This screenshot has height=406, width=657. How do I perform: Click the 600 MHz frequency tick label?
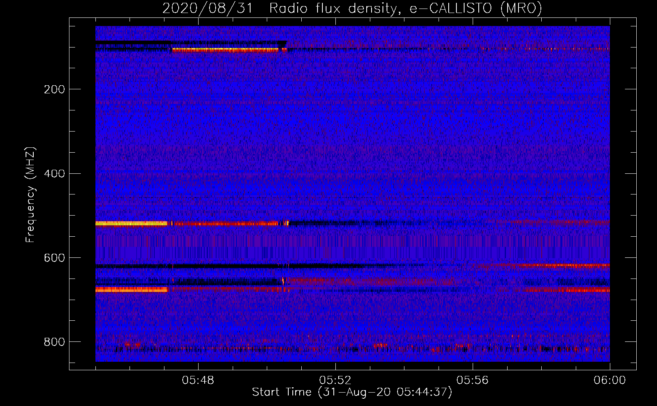pyautogui.click(x=54, y=258)
